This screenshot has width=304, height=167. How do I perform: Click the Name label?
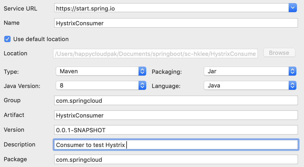point(12,23)
